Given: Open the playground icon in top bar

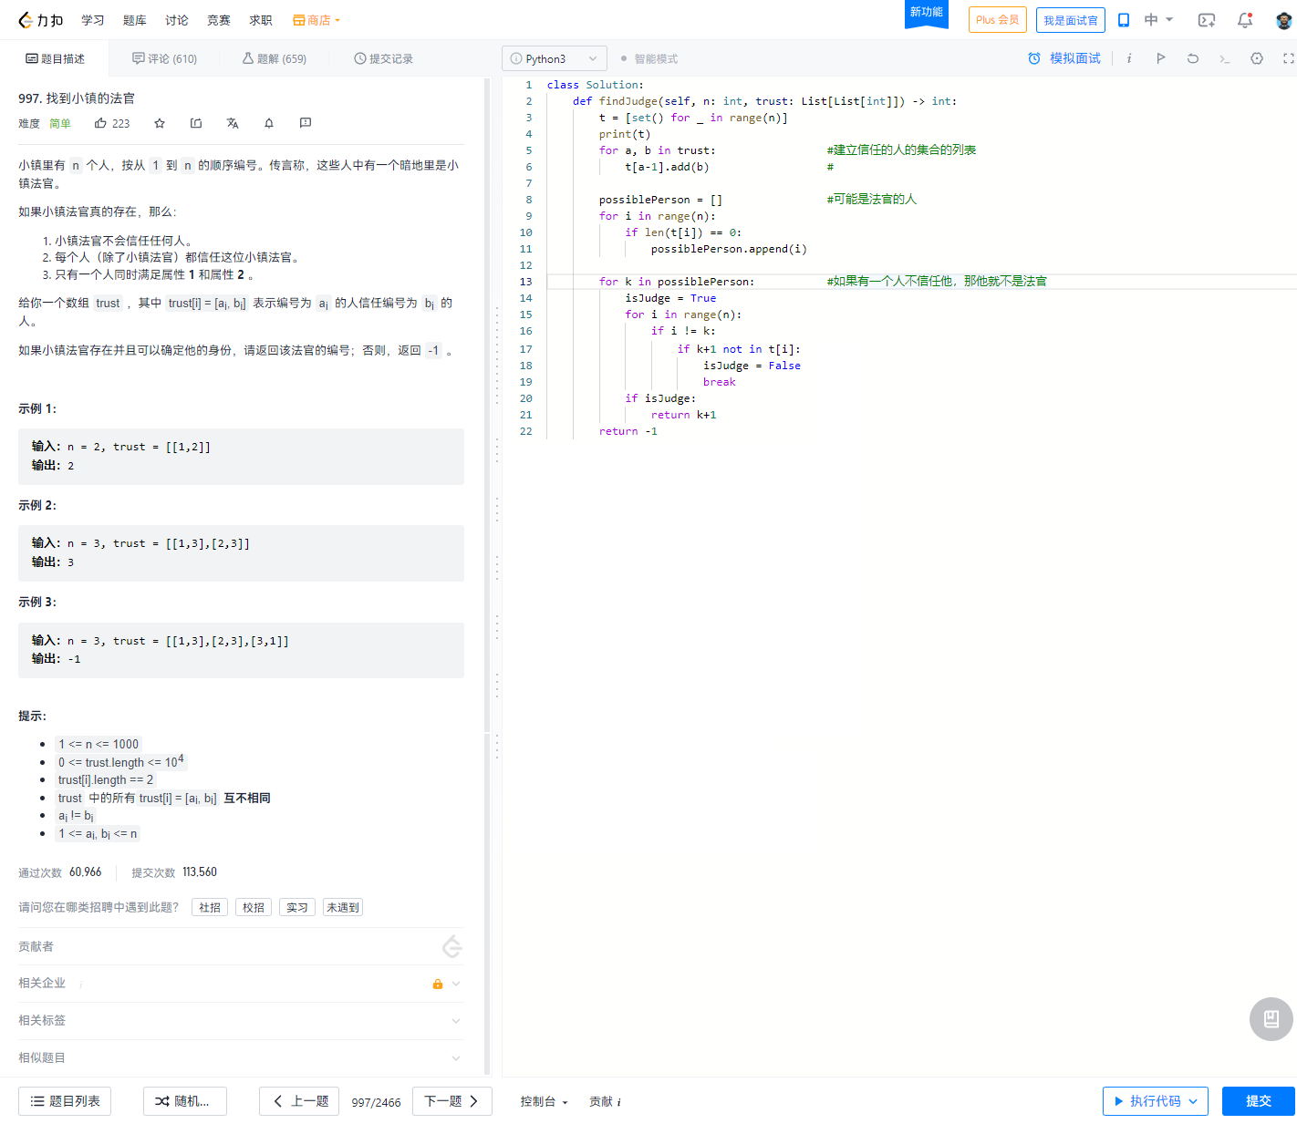Looking at the screenshot, I should 1207,20.
